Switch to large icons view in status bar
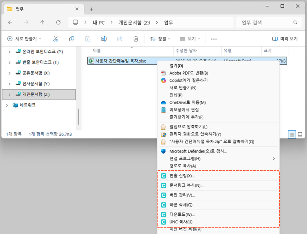Screen dimensions: 307x234 pyautogui.click(x=300, y=135)
